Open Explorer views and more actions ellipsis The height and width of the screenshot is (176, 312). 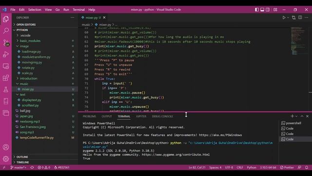[x=72, y=18]
